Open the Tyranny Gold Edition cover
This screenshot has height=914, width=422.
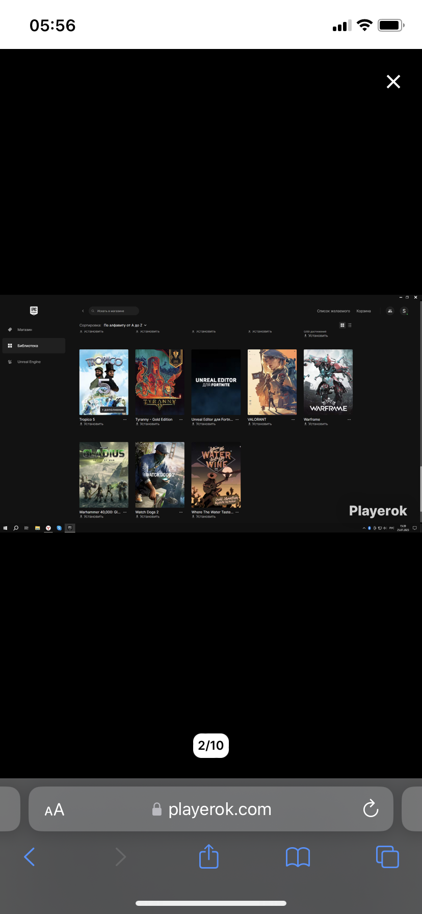tap(160, 382)
